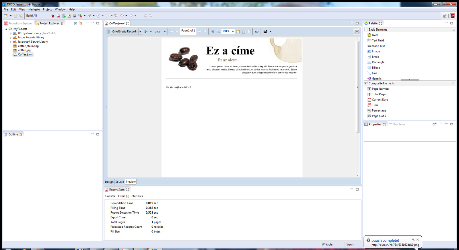Navigate back with the yellow arrow

point(122,15)
